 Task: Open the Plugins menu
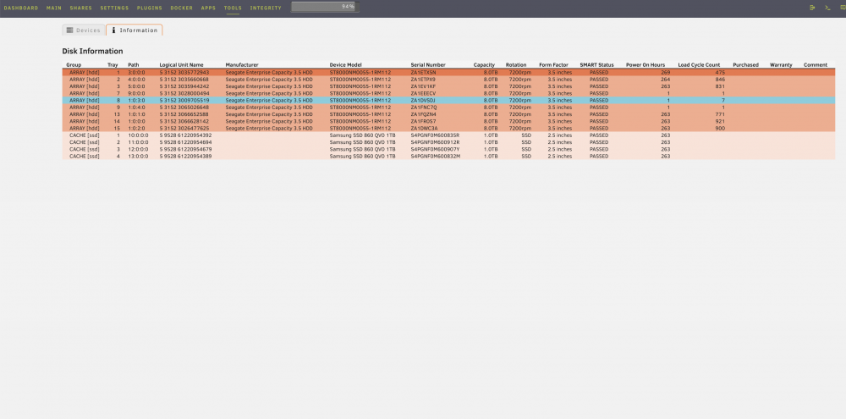click(x=150, y=8)
